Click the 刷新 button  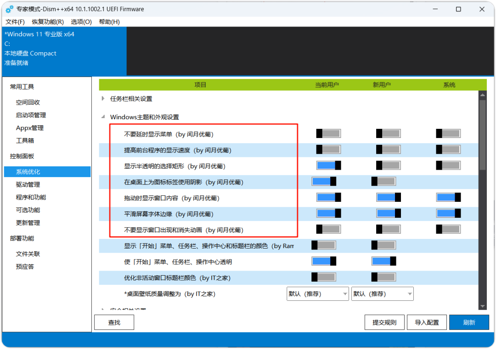coord(469,322)
